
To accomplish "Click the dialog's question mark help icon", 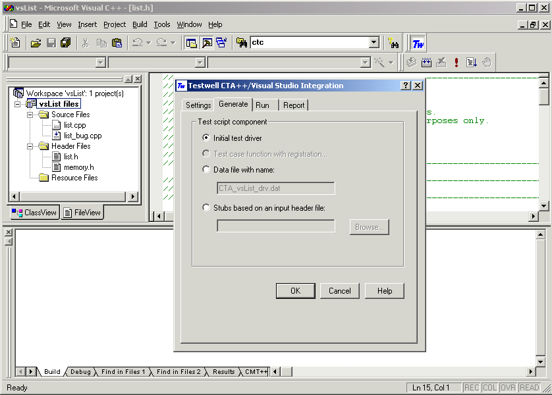I will pyautogui.click(x=406, y=86).
